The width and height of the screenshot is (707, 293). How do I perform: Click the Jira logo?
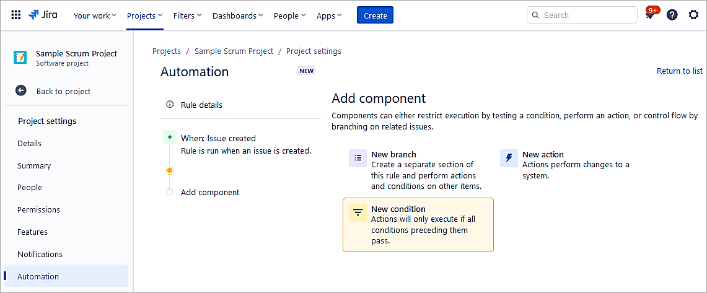click(43, 15)
